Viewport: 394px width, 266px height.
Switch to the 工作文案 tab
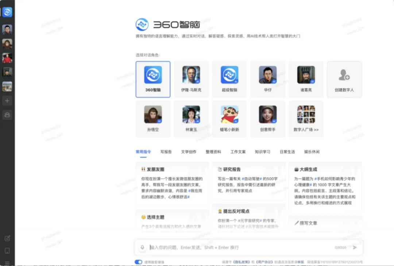238,152
